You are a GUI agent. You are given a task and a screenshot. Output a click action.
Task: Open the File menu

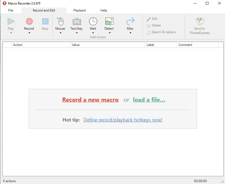pyautogui.click(x=11, y=10)
